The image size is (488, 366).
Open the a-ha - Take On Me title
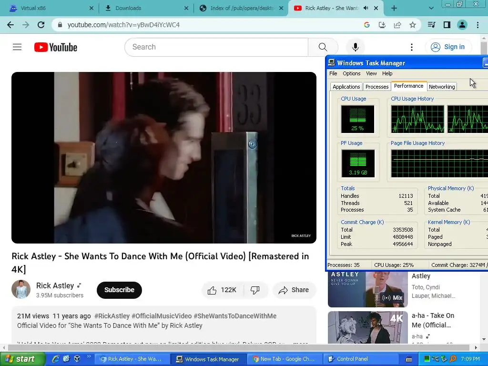point(433,320)
